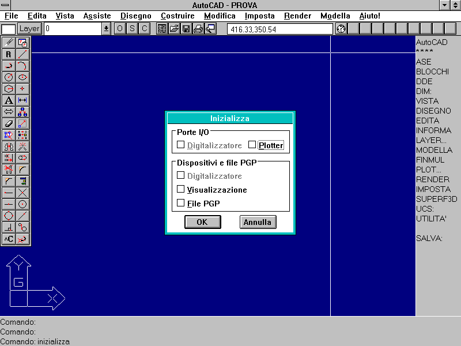Select the Endpoint object snap
The width and height of the screenshot is (461, 346).
[9, 193]
